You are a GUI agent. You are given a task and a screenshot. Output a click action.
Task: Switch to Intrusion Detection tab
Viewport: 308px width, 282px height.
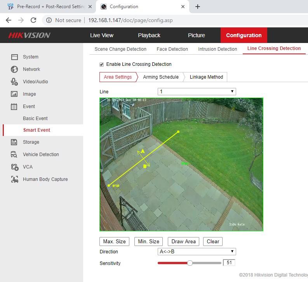point(218,49)
